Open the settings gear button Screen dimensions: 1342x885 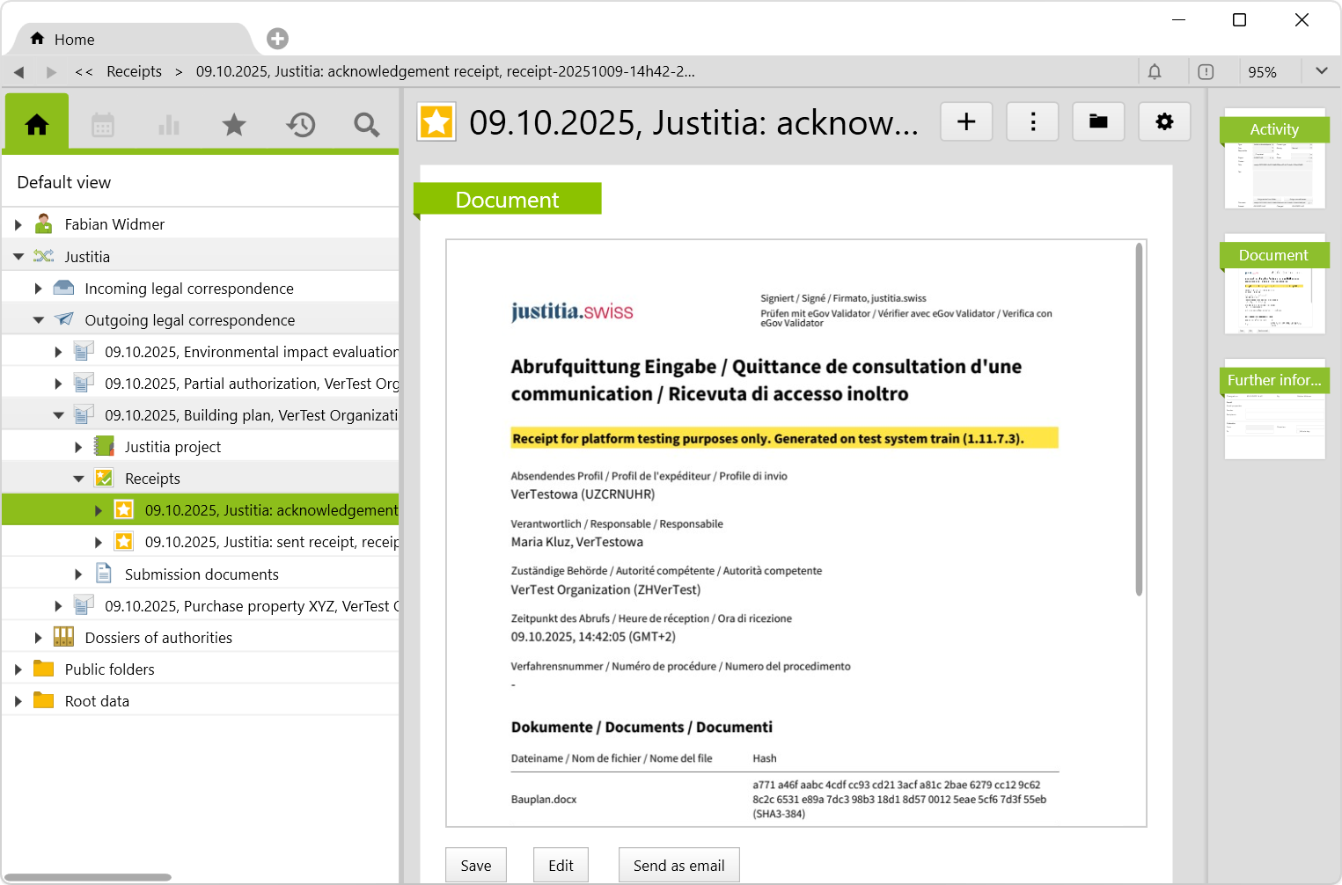tap(1164, 121)
